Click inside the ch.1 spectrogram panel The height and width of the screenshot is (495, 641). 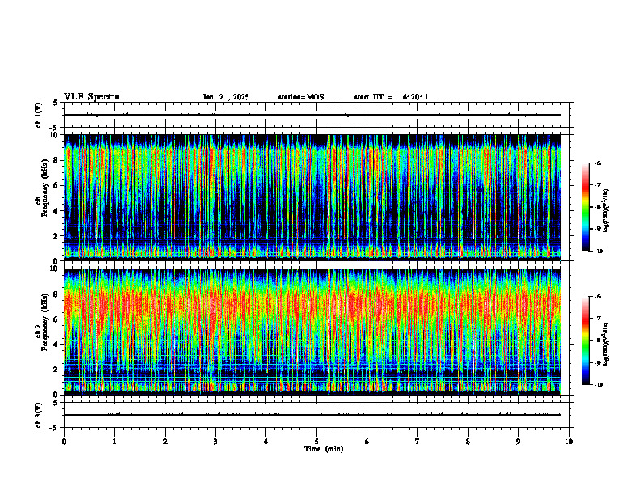pyautogui.click(x=312, y=197)
